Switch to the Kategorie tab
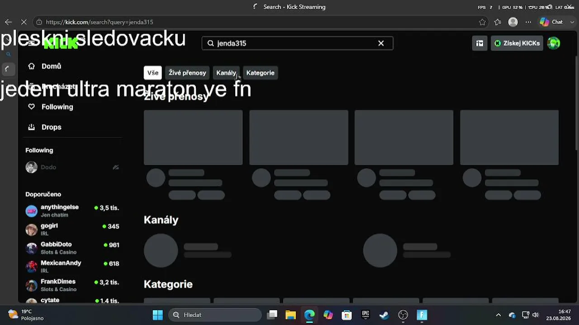579x325 pixels. pos(260,73)
